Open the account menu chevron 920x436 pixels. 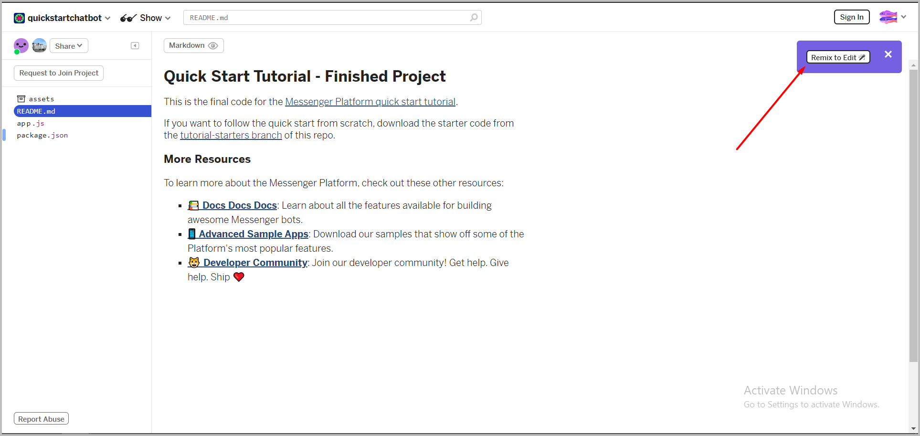click(x=904, y=17)
